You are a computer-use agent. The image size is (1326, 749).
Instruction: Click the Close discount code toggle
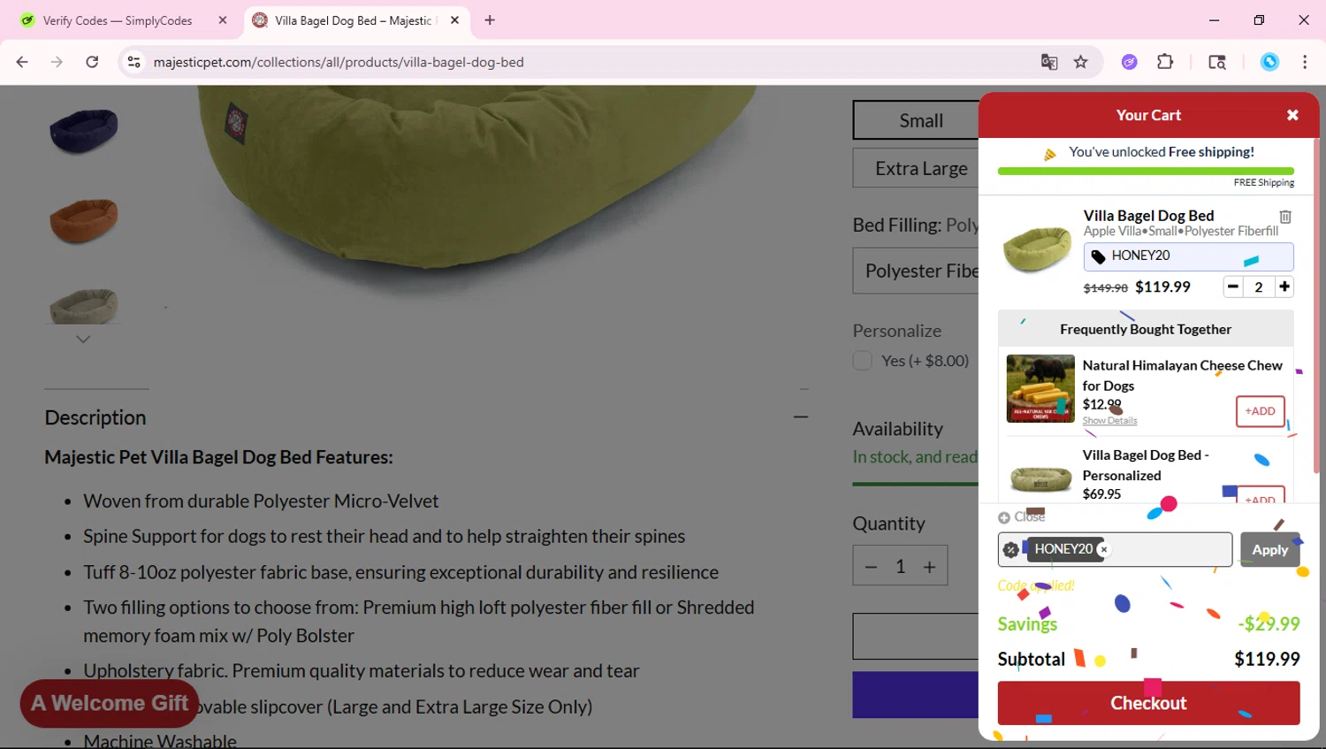(x=1022, y=517)
